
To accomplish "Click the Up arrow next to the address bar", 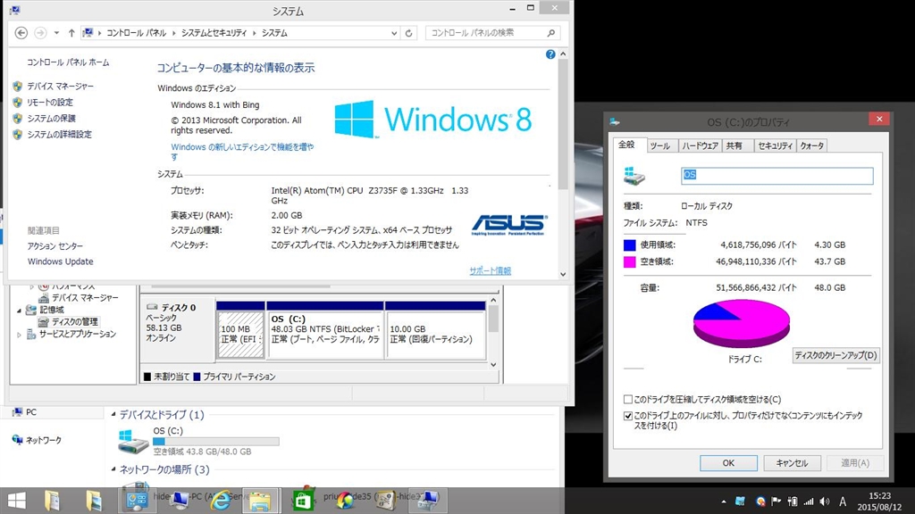I will (x=71, y=33).
